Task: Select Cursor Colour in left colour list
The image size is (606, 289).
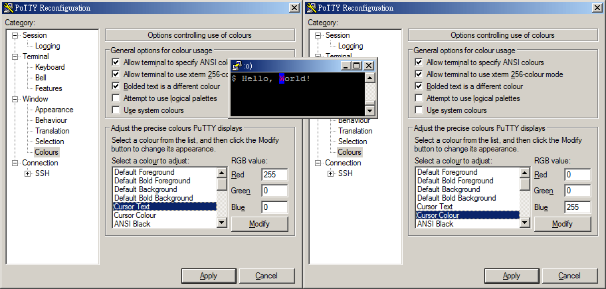Action: click(165, 215)
